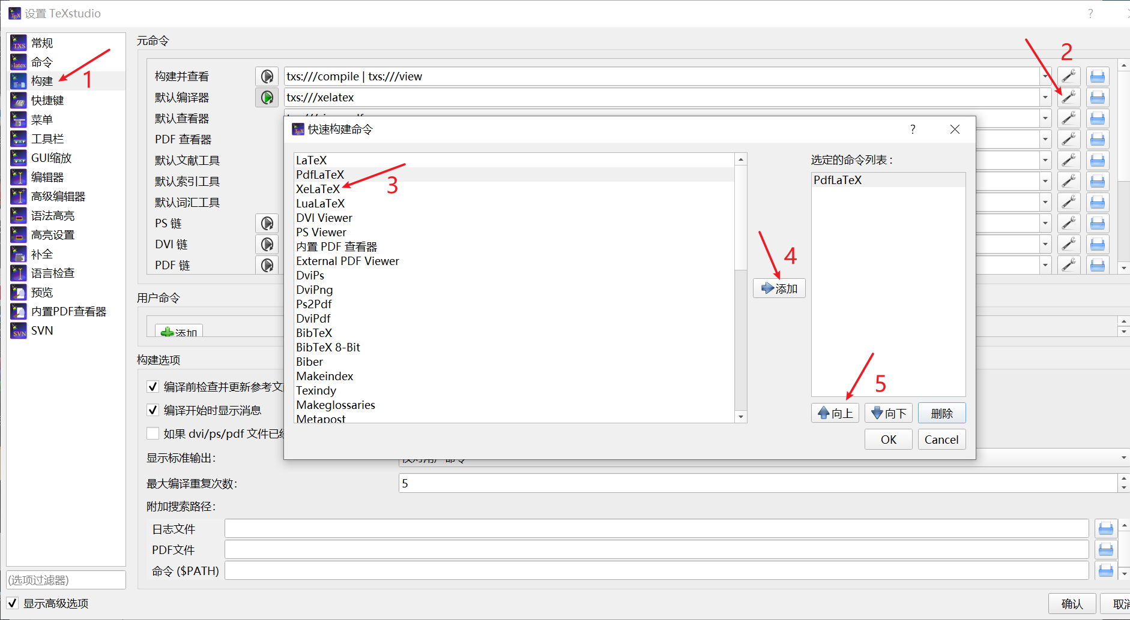Increase 最大编译重复次数 with the up stepper
Screen dimensions: 1130x620
click(1124, 478)
